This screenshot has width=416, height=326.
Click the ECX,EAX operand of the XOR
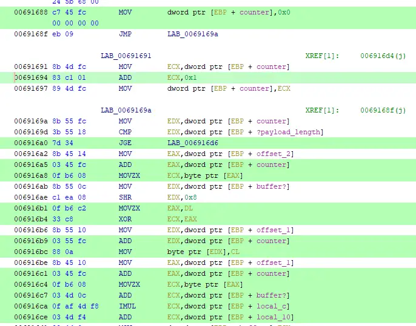tap(182, 219)
